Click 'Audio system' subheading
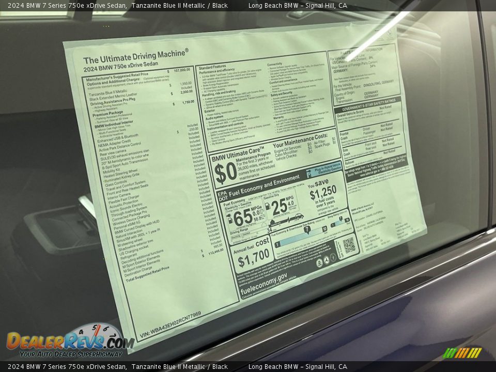 pyautogui.click(x=214, y=117)
